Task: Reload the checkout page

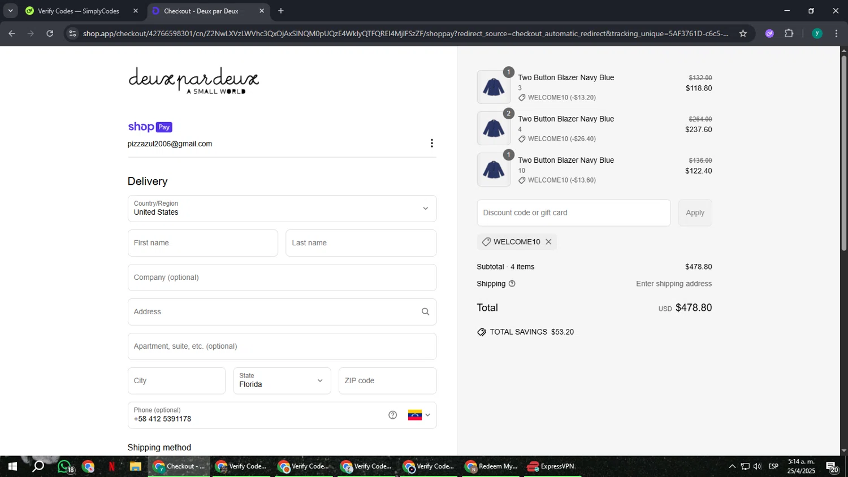Action: pos(50,33)
